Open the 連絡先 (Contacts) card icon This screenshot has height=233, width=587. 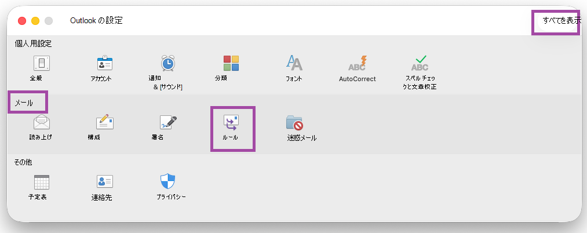coord(105,181)
